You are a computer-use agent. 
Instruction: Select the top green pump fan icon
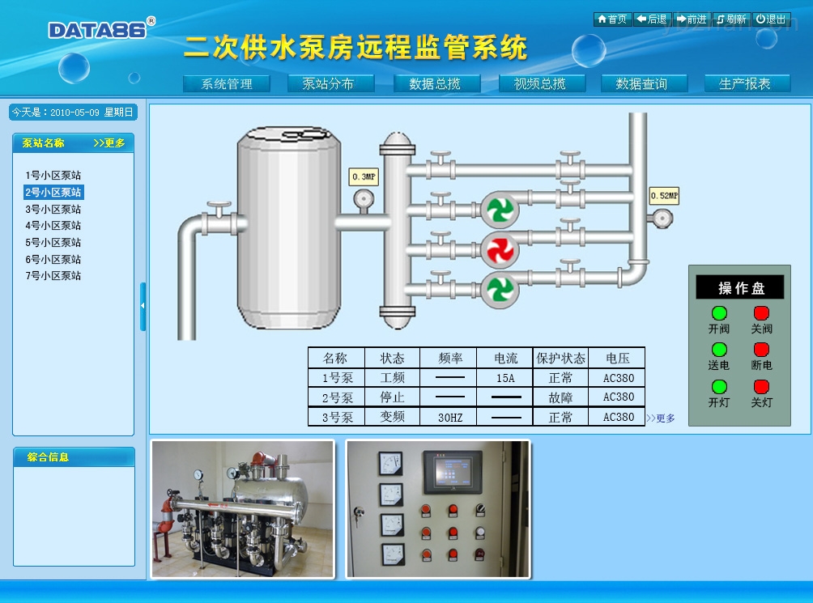500,210
